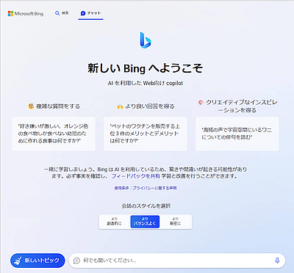Click the 複雑な質問をする heading text
This screenshot has height=273, width=294.
(58, 106)
